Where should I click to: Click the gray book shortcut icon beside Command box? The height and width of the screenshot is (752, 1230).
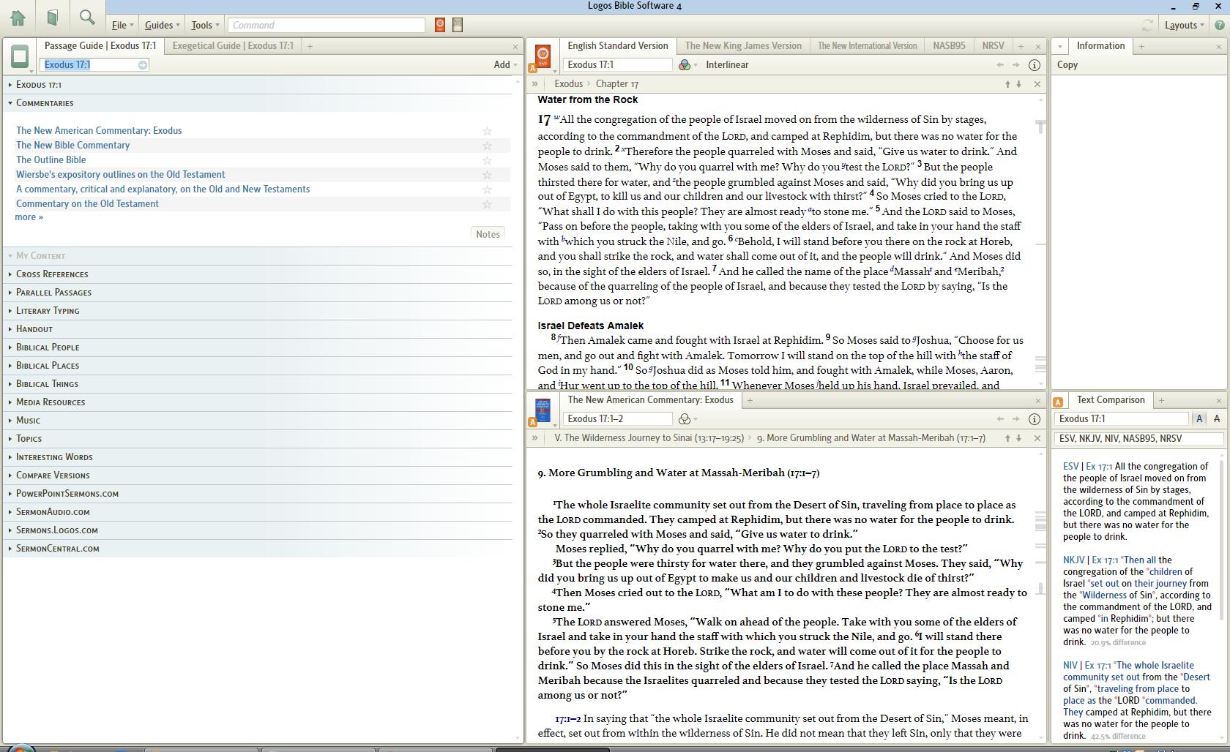pyautogui.click(x=458, y=25)
